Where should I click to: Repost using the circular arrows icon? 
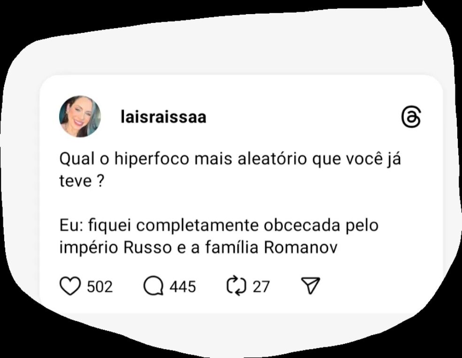236,285
